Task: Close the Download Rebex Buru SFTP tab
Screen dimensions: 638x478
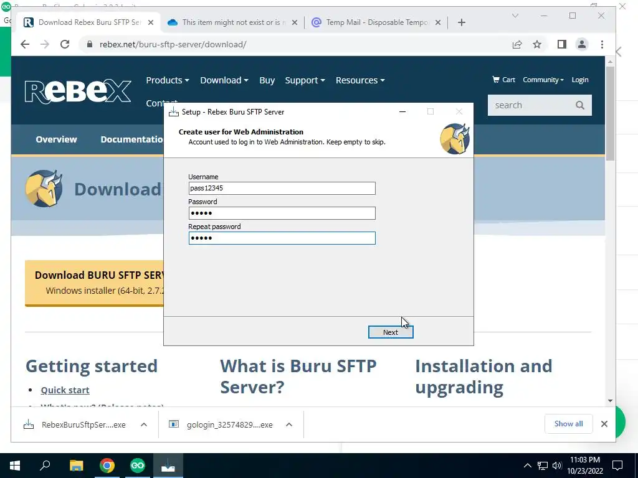Action: coord(151,22)
